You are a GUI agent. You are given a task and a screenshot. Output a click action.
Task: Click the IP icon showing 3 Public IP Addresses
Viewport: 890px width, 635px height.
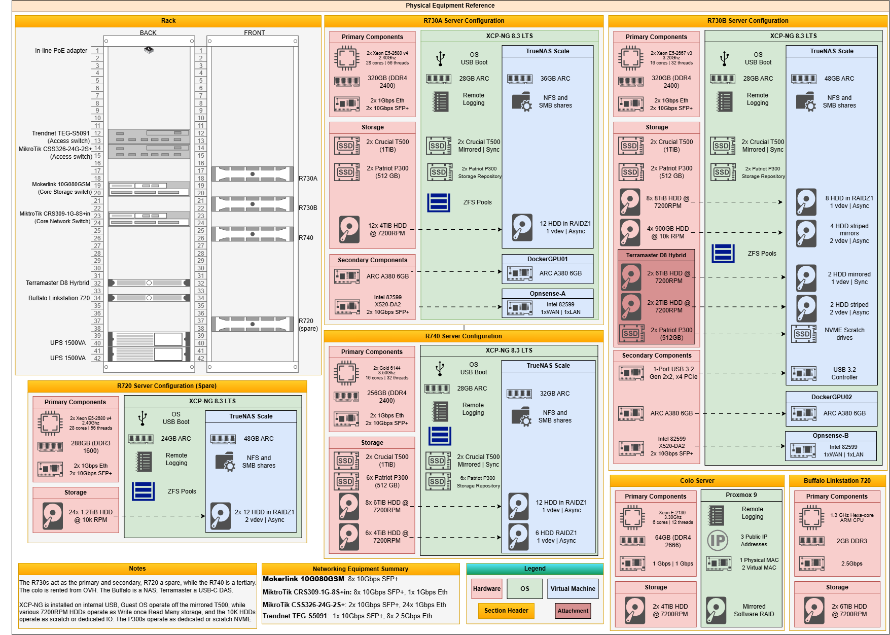[x=718, y=539]
